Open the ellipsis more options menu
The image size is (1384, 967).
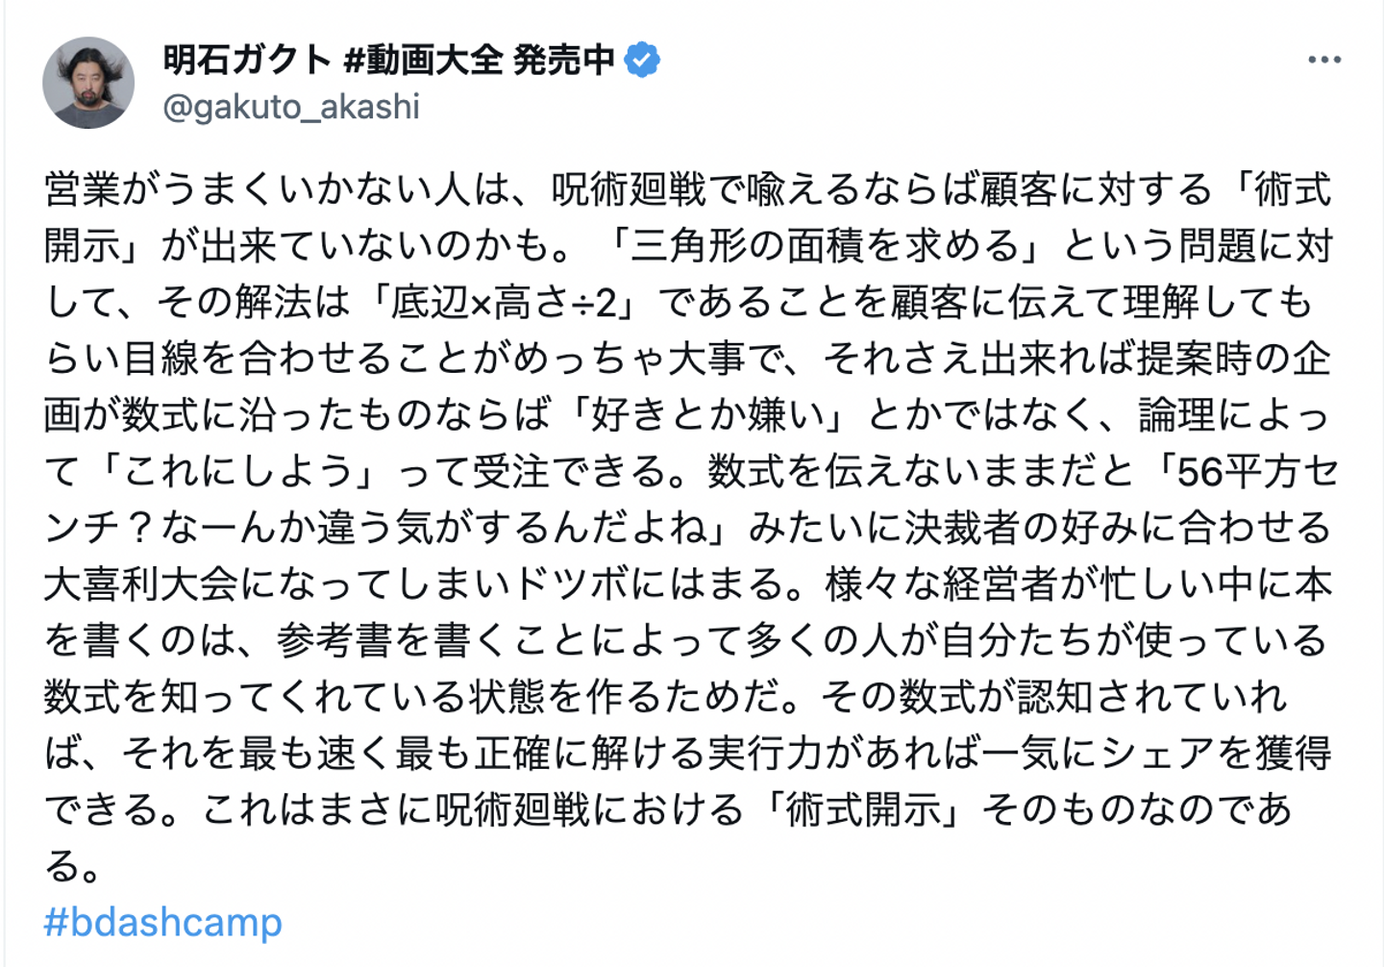[x=1323, y=61]
